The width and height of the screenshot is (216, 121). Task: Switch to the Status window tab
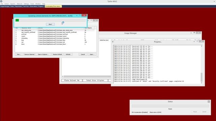[12, 6]
